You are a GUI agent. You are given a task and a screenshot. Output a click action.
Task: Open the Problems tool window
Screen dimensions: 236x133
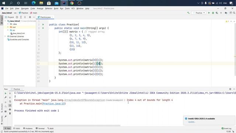pyautogui.click(x=28, y=129)
